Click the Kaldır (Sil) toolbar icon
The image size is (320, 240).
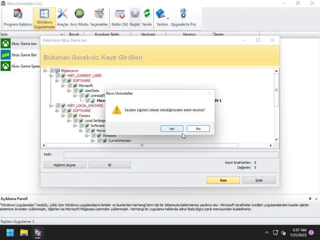tap(120, 18)
